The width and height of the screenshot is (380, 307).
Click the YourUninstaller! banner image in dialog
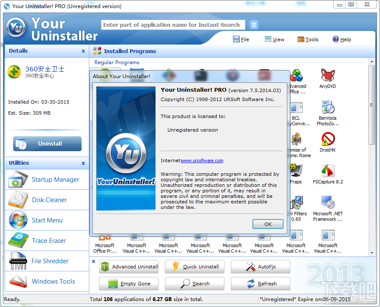[x=126, y=149]
